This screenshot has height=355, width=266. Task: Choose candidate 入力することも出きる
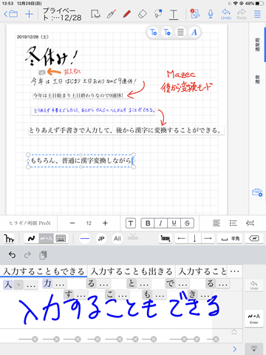pyautogui.click(x=132, y=271)
